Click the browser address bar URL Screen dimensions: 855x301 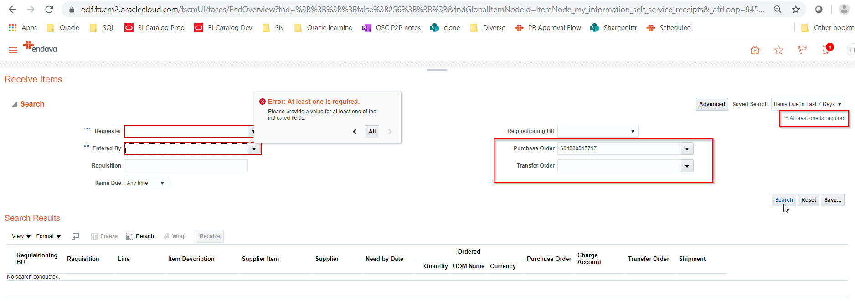click(422, 10)
